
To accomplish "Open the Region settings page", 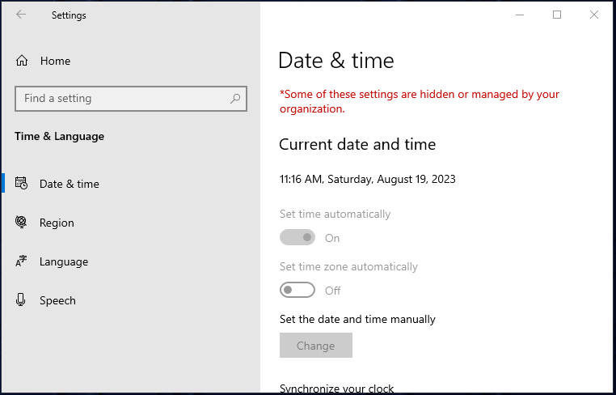I will (x=130, y=223).
